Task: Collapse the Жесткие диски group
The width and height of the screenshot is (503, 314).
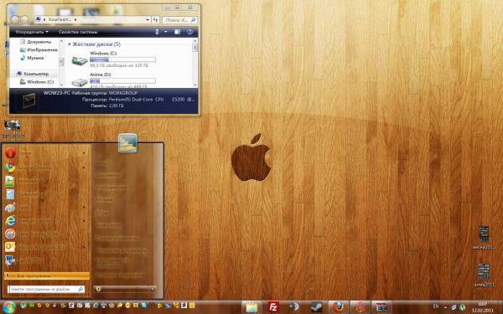Action: [x=69, y=44]
